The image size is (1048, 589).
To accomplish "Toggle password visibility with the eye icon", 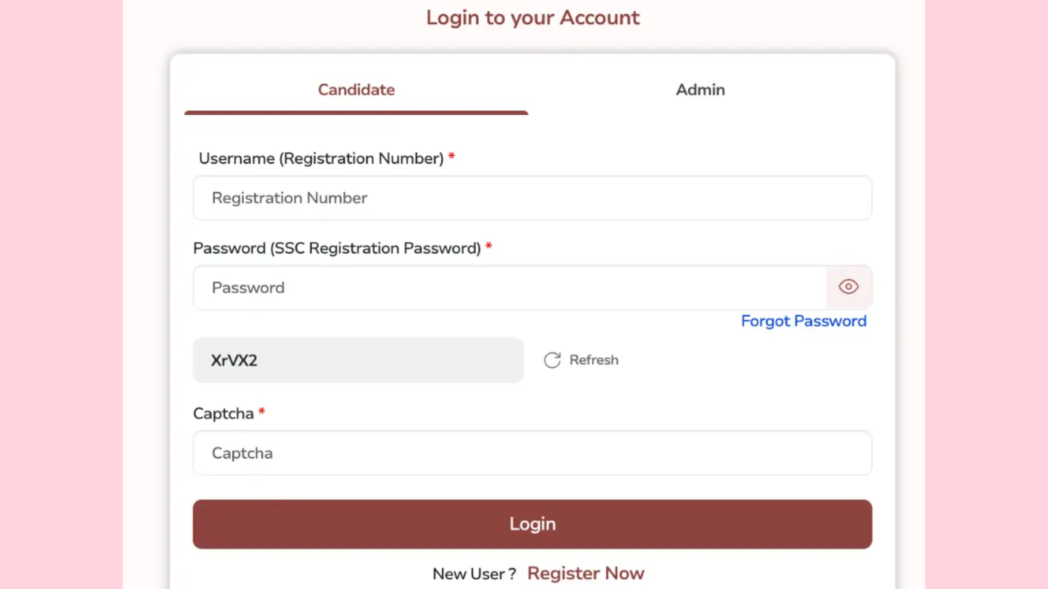I will [848, 287].
